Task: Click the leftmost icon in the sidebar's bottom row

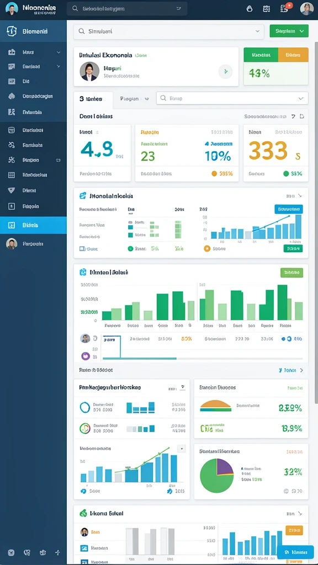Action: tap(11, 552)
